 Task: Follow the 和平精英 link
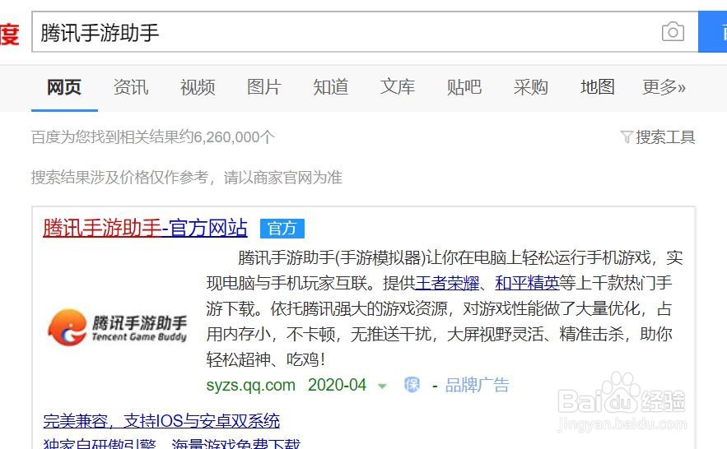[x=527, y=283]
